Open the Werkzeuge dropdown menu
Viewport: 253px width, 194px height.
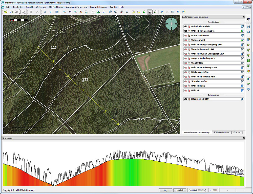(x=41, y=7)
